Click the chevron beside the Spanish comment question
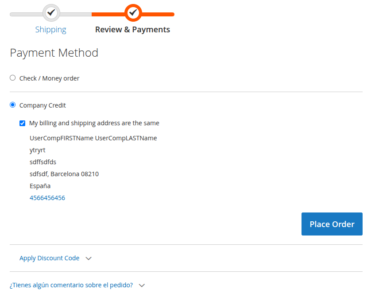 (142, 285)
